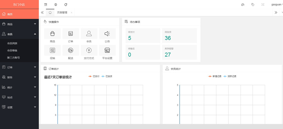Viewport: 283px width, 129px height.
Task: Close the 页面管理 tab
Action: (x=71, y=12)
